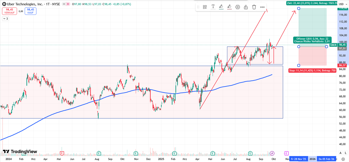
Task: Delete the drawing using trash icon
Action: [x=254, y=7]
